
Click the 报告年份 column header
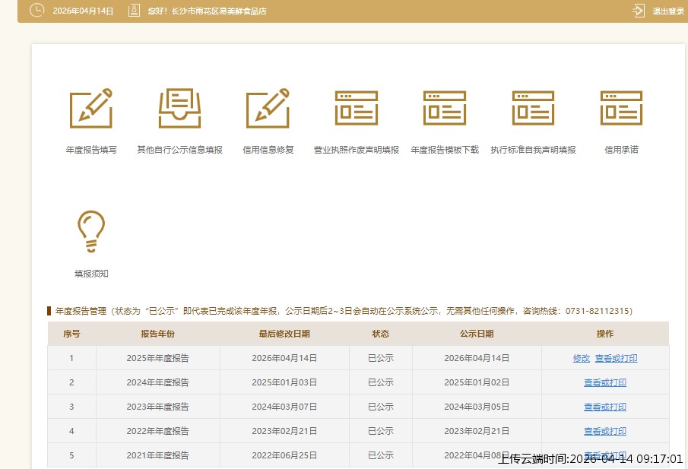click(157, 334)
